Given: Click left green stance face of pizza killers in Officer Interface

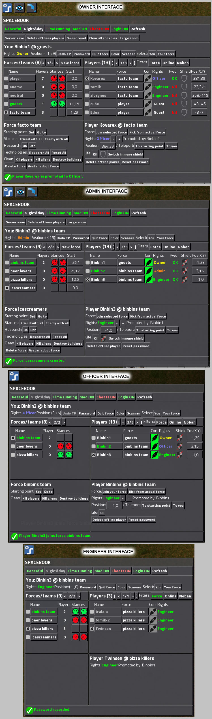Looking at the screenshot, I should 61,455.
